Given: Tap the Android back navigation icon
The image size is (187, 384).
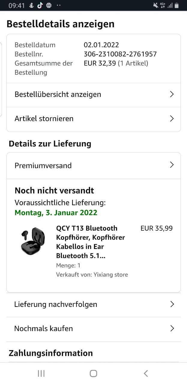Looking at the screenshot, I should (x=146, y=373).
